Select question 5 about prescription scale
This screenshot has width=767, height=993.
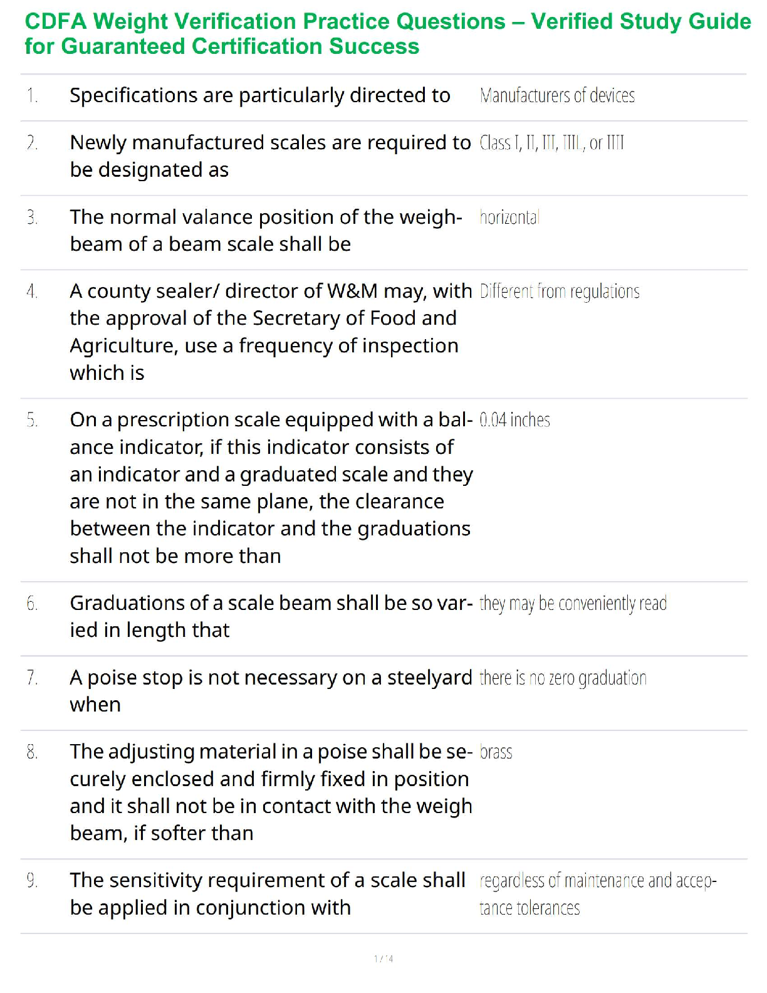coord(271,488)
